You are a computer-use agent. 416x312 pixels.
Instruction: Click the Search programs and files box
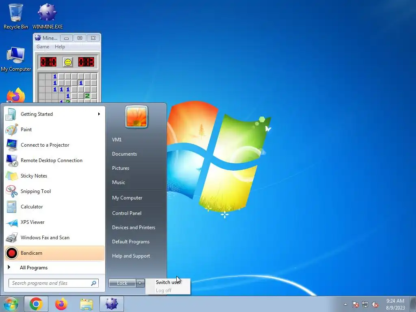tap(53, 283)
